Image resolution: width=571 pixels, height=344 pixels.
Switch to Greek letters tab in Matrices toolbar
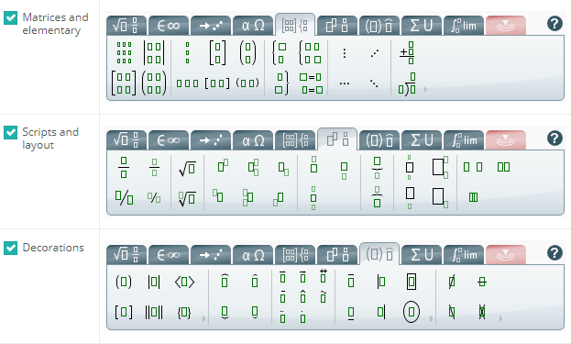tap(253, 26)
